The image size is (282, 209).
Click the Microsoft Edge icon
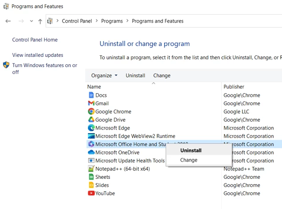(91, 128)
